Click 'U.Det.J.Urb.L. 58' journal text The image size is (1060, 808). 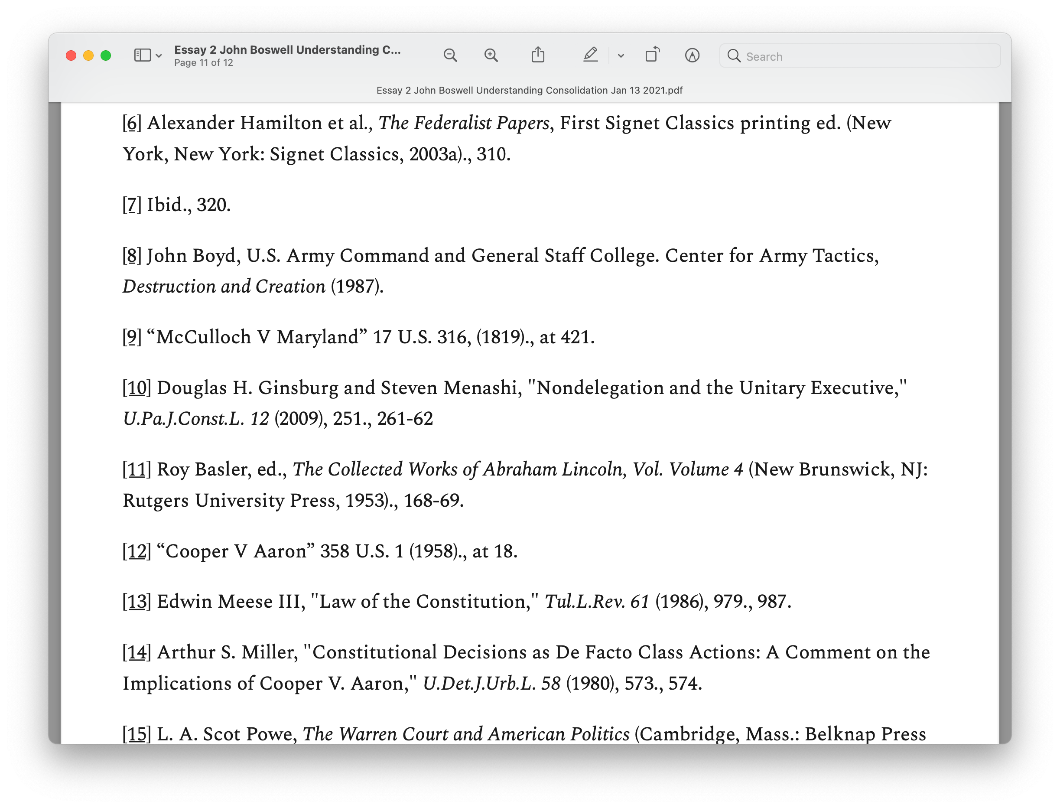[492, 684]
